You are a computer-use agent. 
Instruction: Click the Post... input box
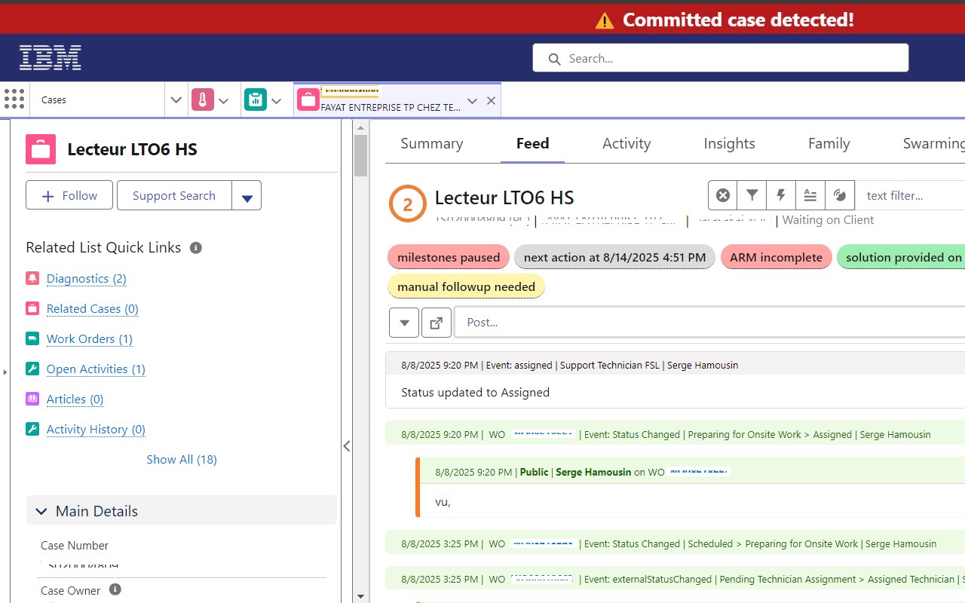(709, 322)
